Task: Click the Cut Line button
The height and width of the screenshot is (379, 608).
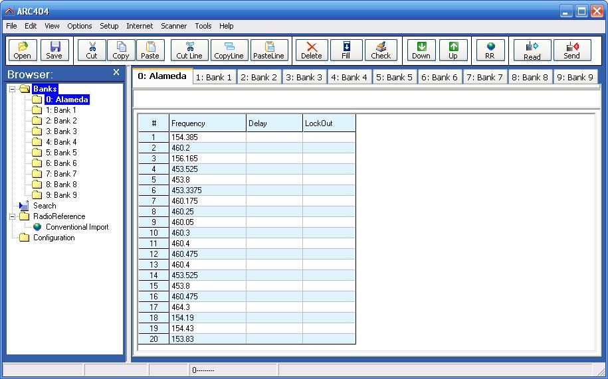Action: click(189, 50)
